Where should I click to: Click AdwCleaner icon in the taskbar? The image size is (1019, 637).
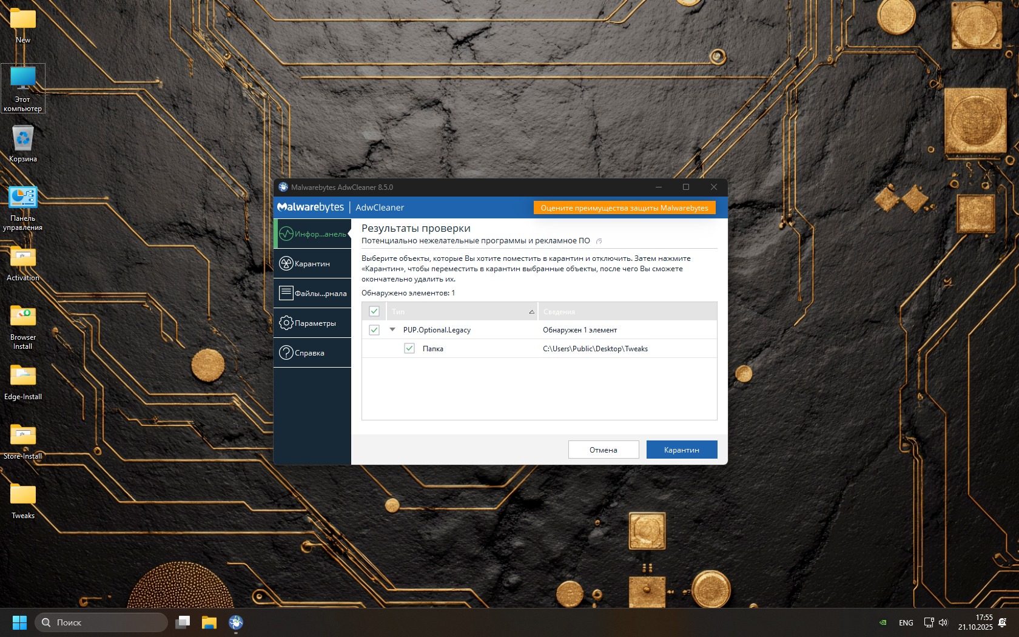point(236,622)
